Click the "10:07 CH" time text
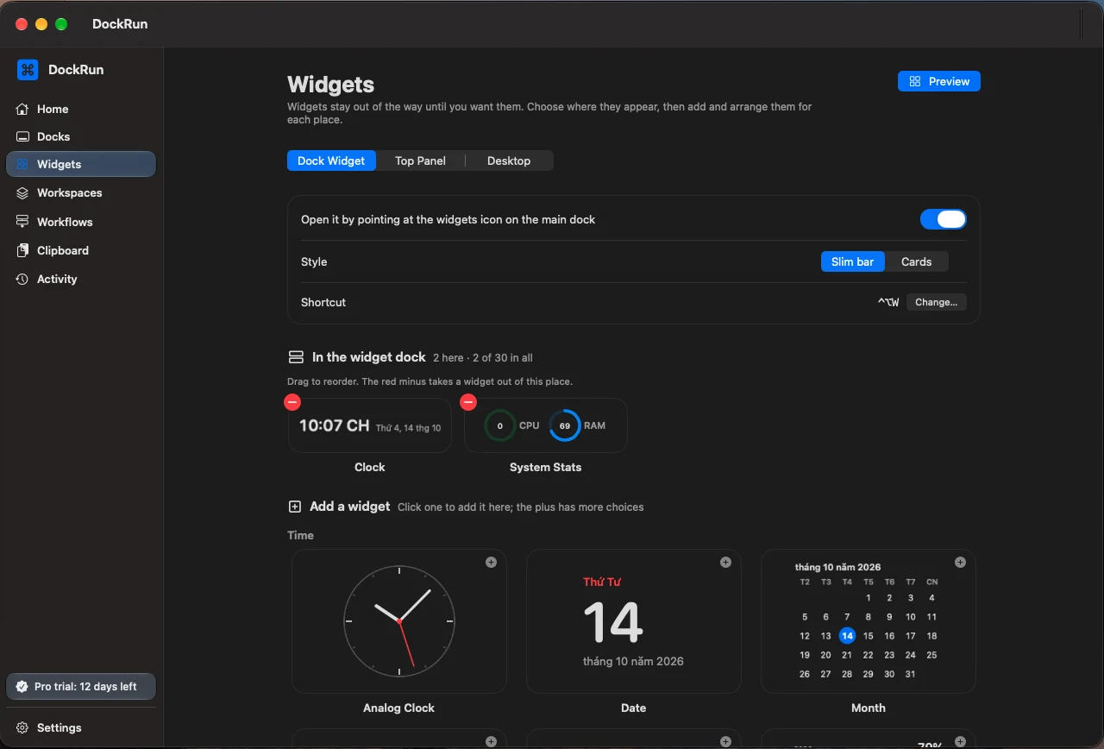This screenshot has width=1104, height=749. 335,425
